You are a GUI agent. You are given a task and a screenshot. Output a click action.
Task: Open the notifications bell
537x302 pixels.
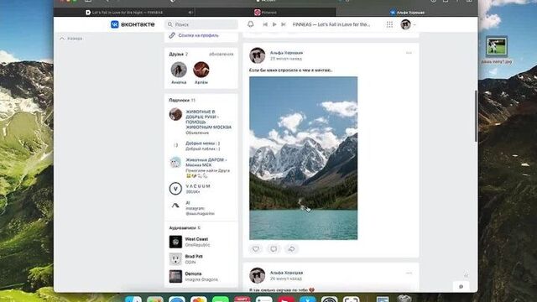251,24
